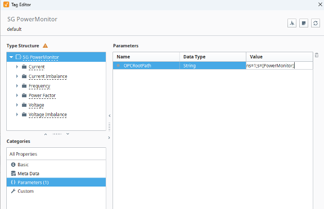324x209 pixels.
Task: Click the Tag Editor app logo
Action: [6, 4]
